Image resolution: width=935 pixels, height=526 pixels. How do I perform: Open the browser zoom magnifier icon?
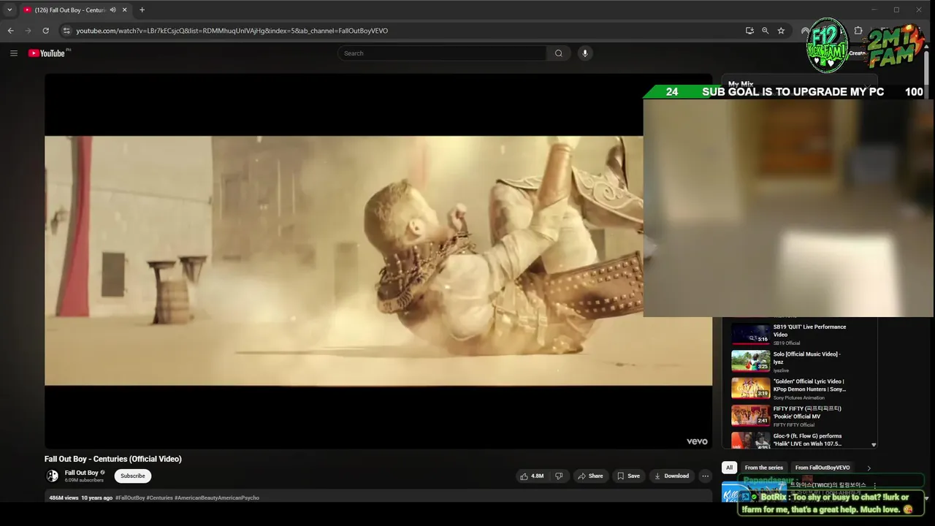click(765, 31)
